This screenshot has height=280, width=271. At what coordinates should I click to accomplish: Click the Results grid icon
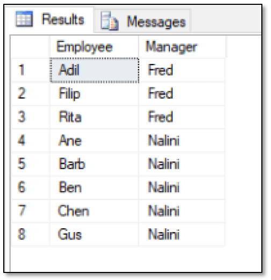tap(24, 19)
